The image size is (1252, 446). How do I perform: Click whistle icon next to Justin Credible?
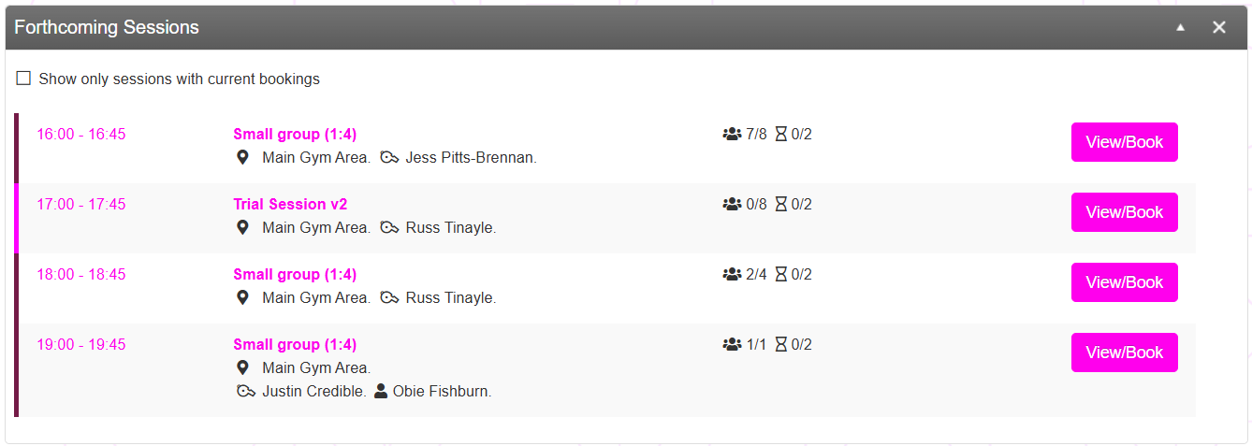point(246,392)
